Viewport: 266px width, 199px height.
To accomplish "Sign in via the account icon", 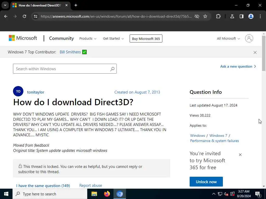I will point(249,38).
